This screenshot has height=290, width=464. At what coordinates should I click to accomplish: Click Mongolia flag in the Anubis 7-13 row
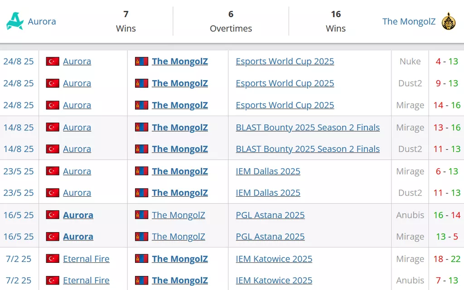[142, 280]
